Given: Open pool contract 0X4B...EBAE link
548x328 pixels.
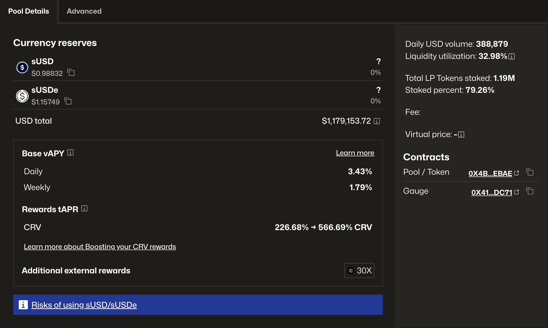Looking at the screenshot, I should [490, 173].
